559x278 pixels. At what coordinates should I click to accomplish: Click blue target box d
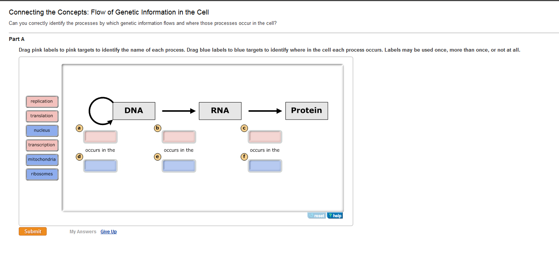click(x=100, y=166)
